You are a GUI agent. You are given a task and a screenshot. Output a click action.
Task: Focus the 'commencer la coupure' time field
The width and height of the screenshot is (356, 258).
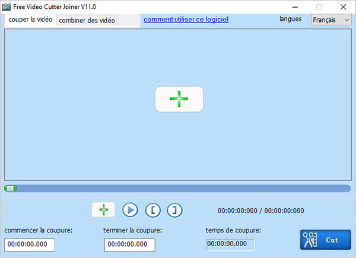30,245
